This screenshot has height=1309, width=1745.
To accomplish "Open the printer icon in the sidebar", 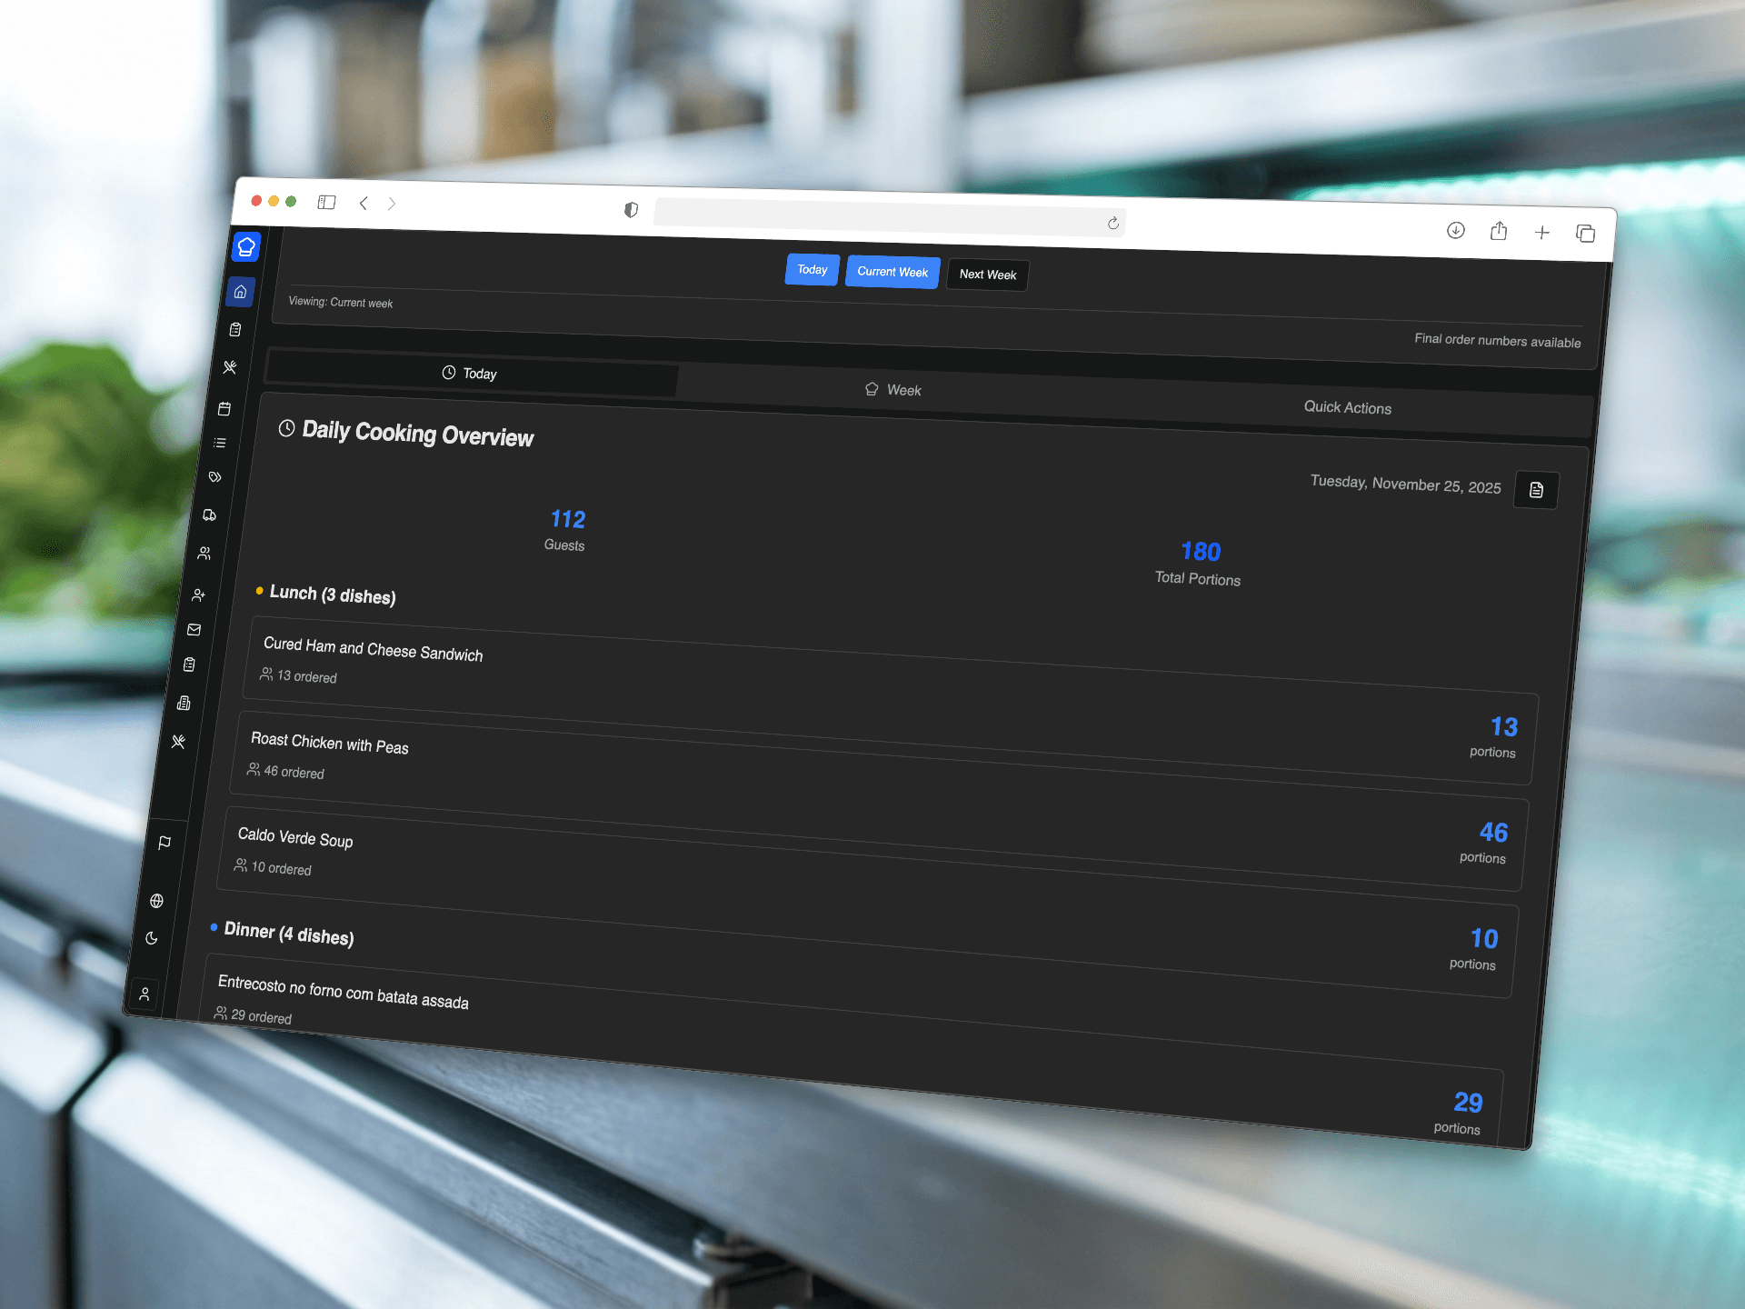I will 184,703.
